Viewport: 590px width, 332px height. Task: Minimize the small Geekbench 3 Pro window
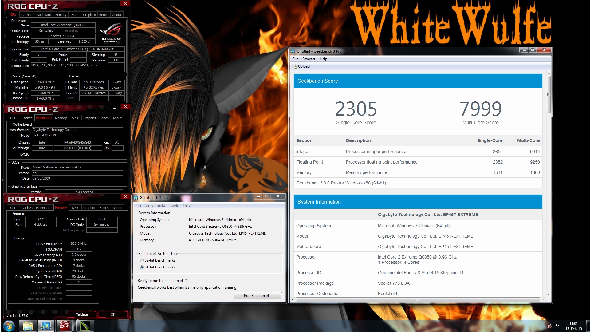258,196
